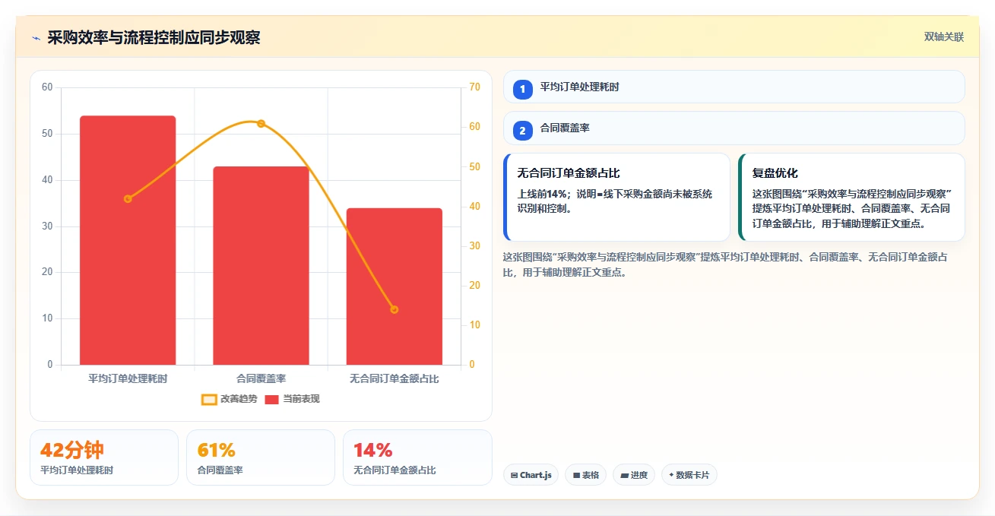Click the 14% metric card
Screen dimensions: 995x516
pos(417,457)
